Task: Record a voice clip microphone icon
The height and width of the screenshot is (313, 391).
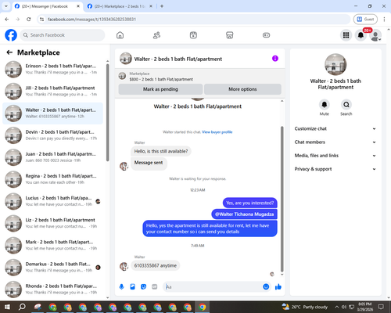Action: click(121, 287)
